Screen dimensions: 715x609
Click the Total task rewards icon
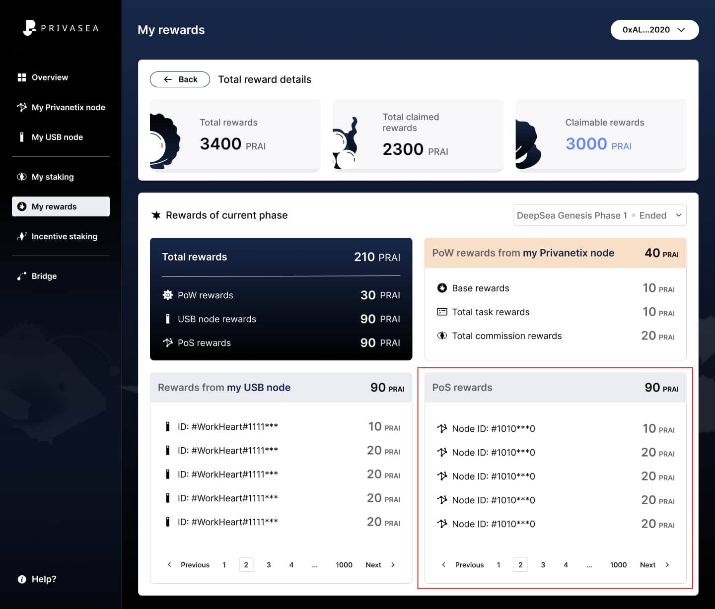point(442,312)
